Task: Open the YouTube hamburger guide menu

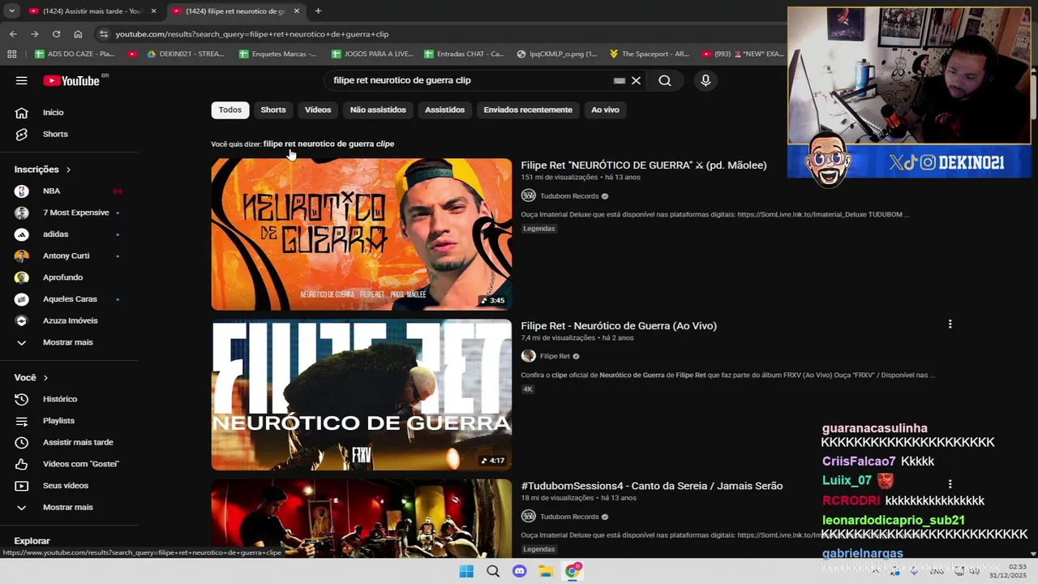Action: click(22, 80)
